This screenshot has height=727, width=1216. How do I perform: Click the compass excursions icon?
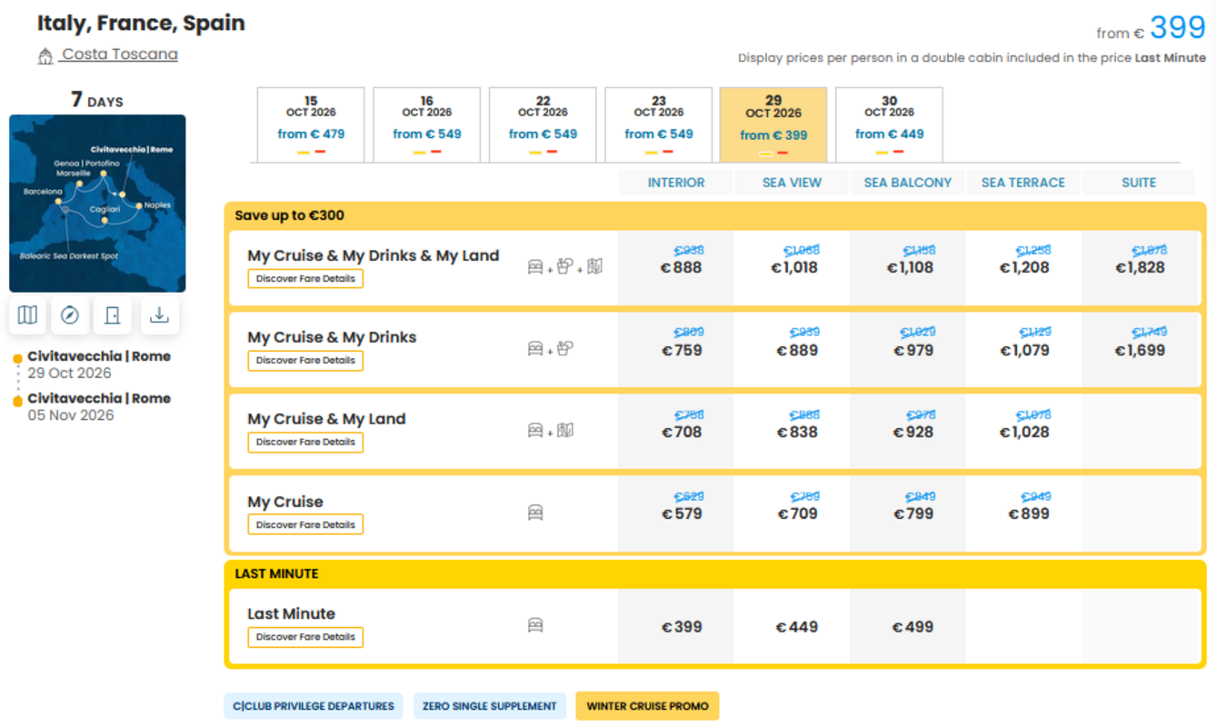[x=70, y=315]
